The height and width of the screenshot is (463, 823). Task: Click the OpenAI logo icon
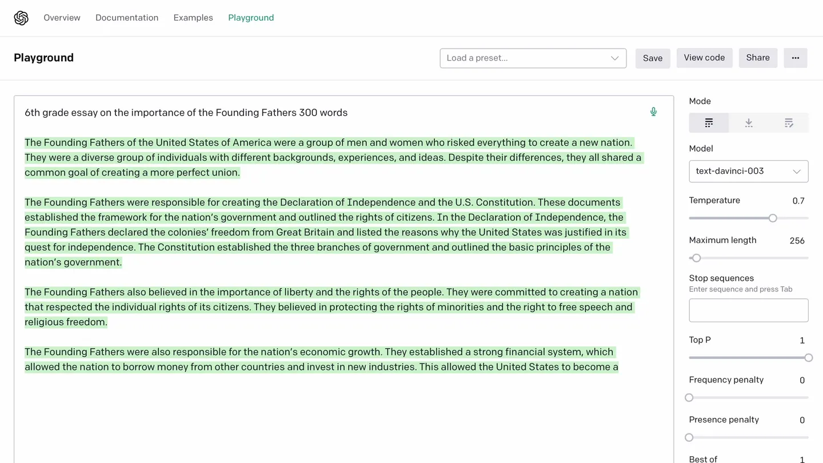tap(21, 18)
